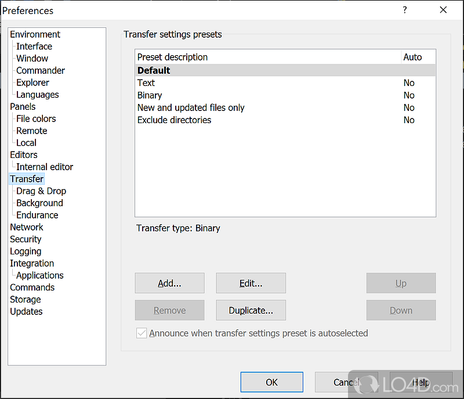Go to the Drag & Drop settings page
Image resolution: width=464 pixels, height=399 pixels.
[41, 191]
